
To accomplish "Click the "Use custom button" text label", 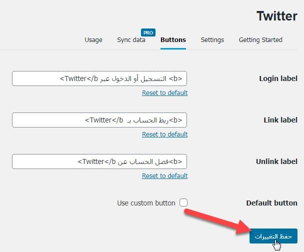I will pos(146,203).
